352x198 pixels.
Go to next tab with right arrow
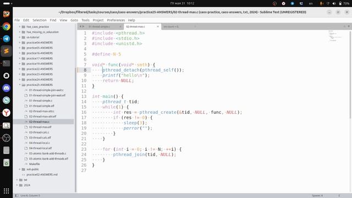pyautogui.click(x=83, y=26)
